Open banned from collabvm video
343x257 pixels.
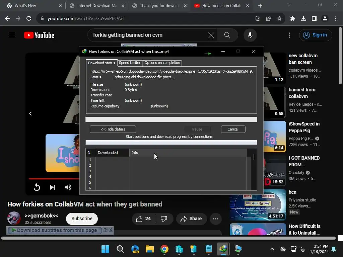pos(302,93)
